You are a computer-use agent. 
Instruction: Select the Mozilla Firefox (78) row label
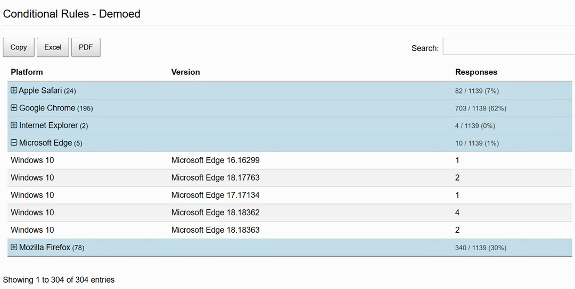52,248
